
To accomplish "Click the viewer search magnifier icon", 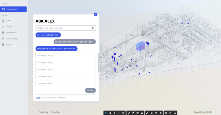I will coord(175,113).
